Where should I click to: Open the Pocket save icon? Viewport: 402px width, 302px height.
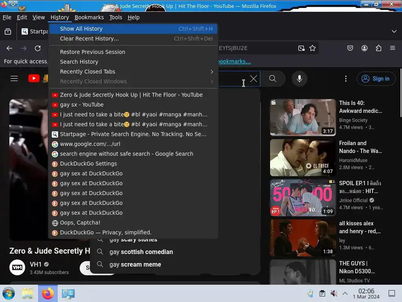(x=350, y=48)
